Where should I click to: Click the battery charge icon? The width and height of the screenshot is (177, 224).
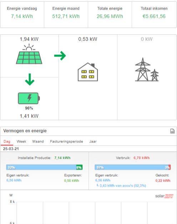coord(29,98)
